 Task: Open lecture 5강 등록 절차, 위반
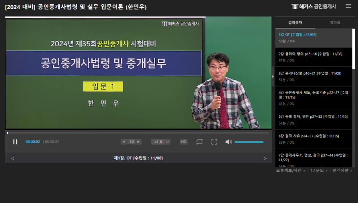pyautogui.click(x=314, y=120)
